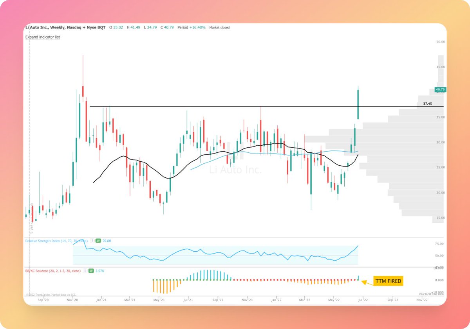Click the 'Market closed' status text
This screenshot has height=329, width=470.
[220, 27]
